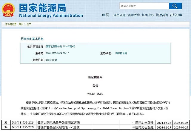Viewport: 191px width, 132px height.
Task: Click the search magnifier button
Action: pyautogui.click(x=175, y=6)
